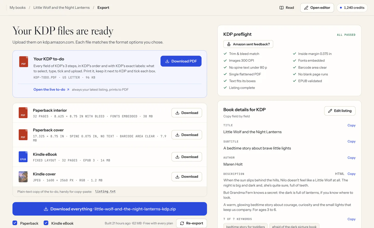Click the 'bedtime story for toddlers' keyword

coord(245,226)
